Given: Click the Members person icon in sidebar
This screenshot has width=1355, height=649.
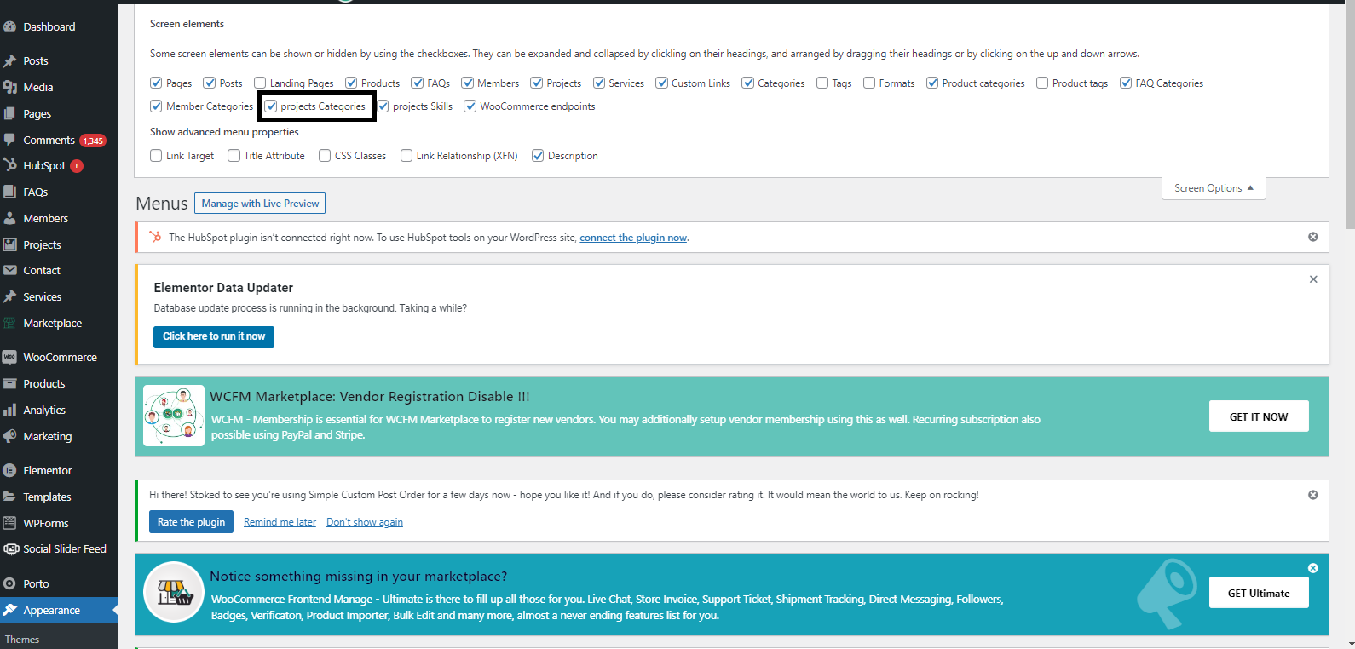Looking at the screenshot, I should (x=10, y=218).
